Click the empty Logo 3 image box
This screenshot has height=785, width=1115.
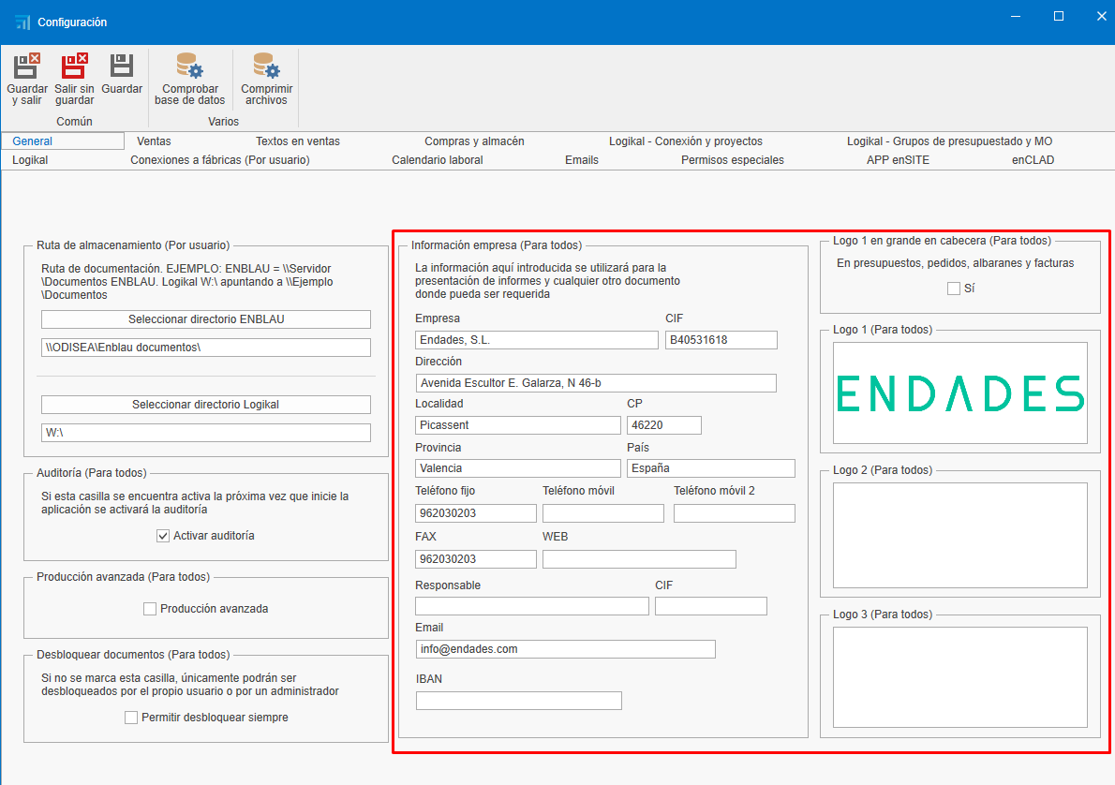pos(960,677)
